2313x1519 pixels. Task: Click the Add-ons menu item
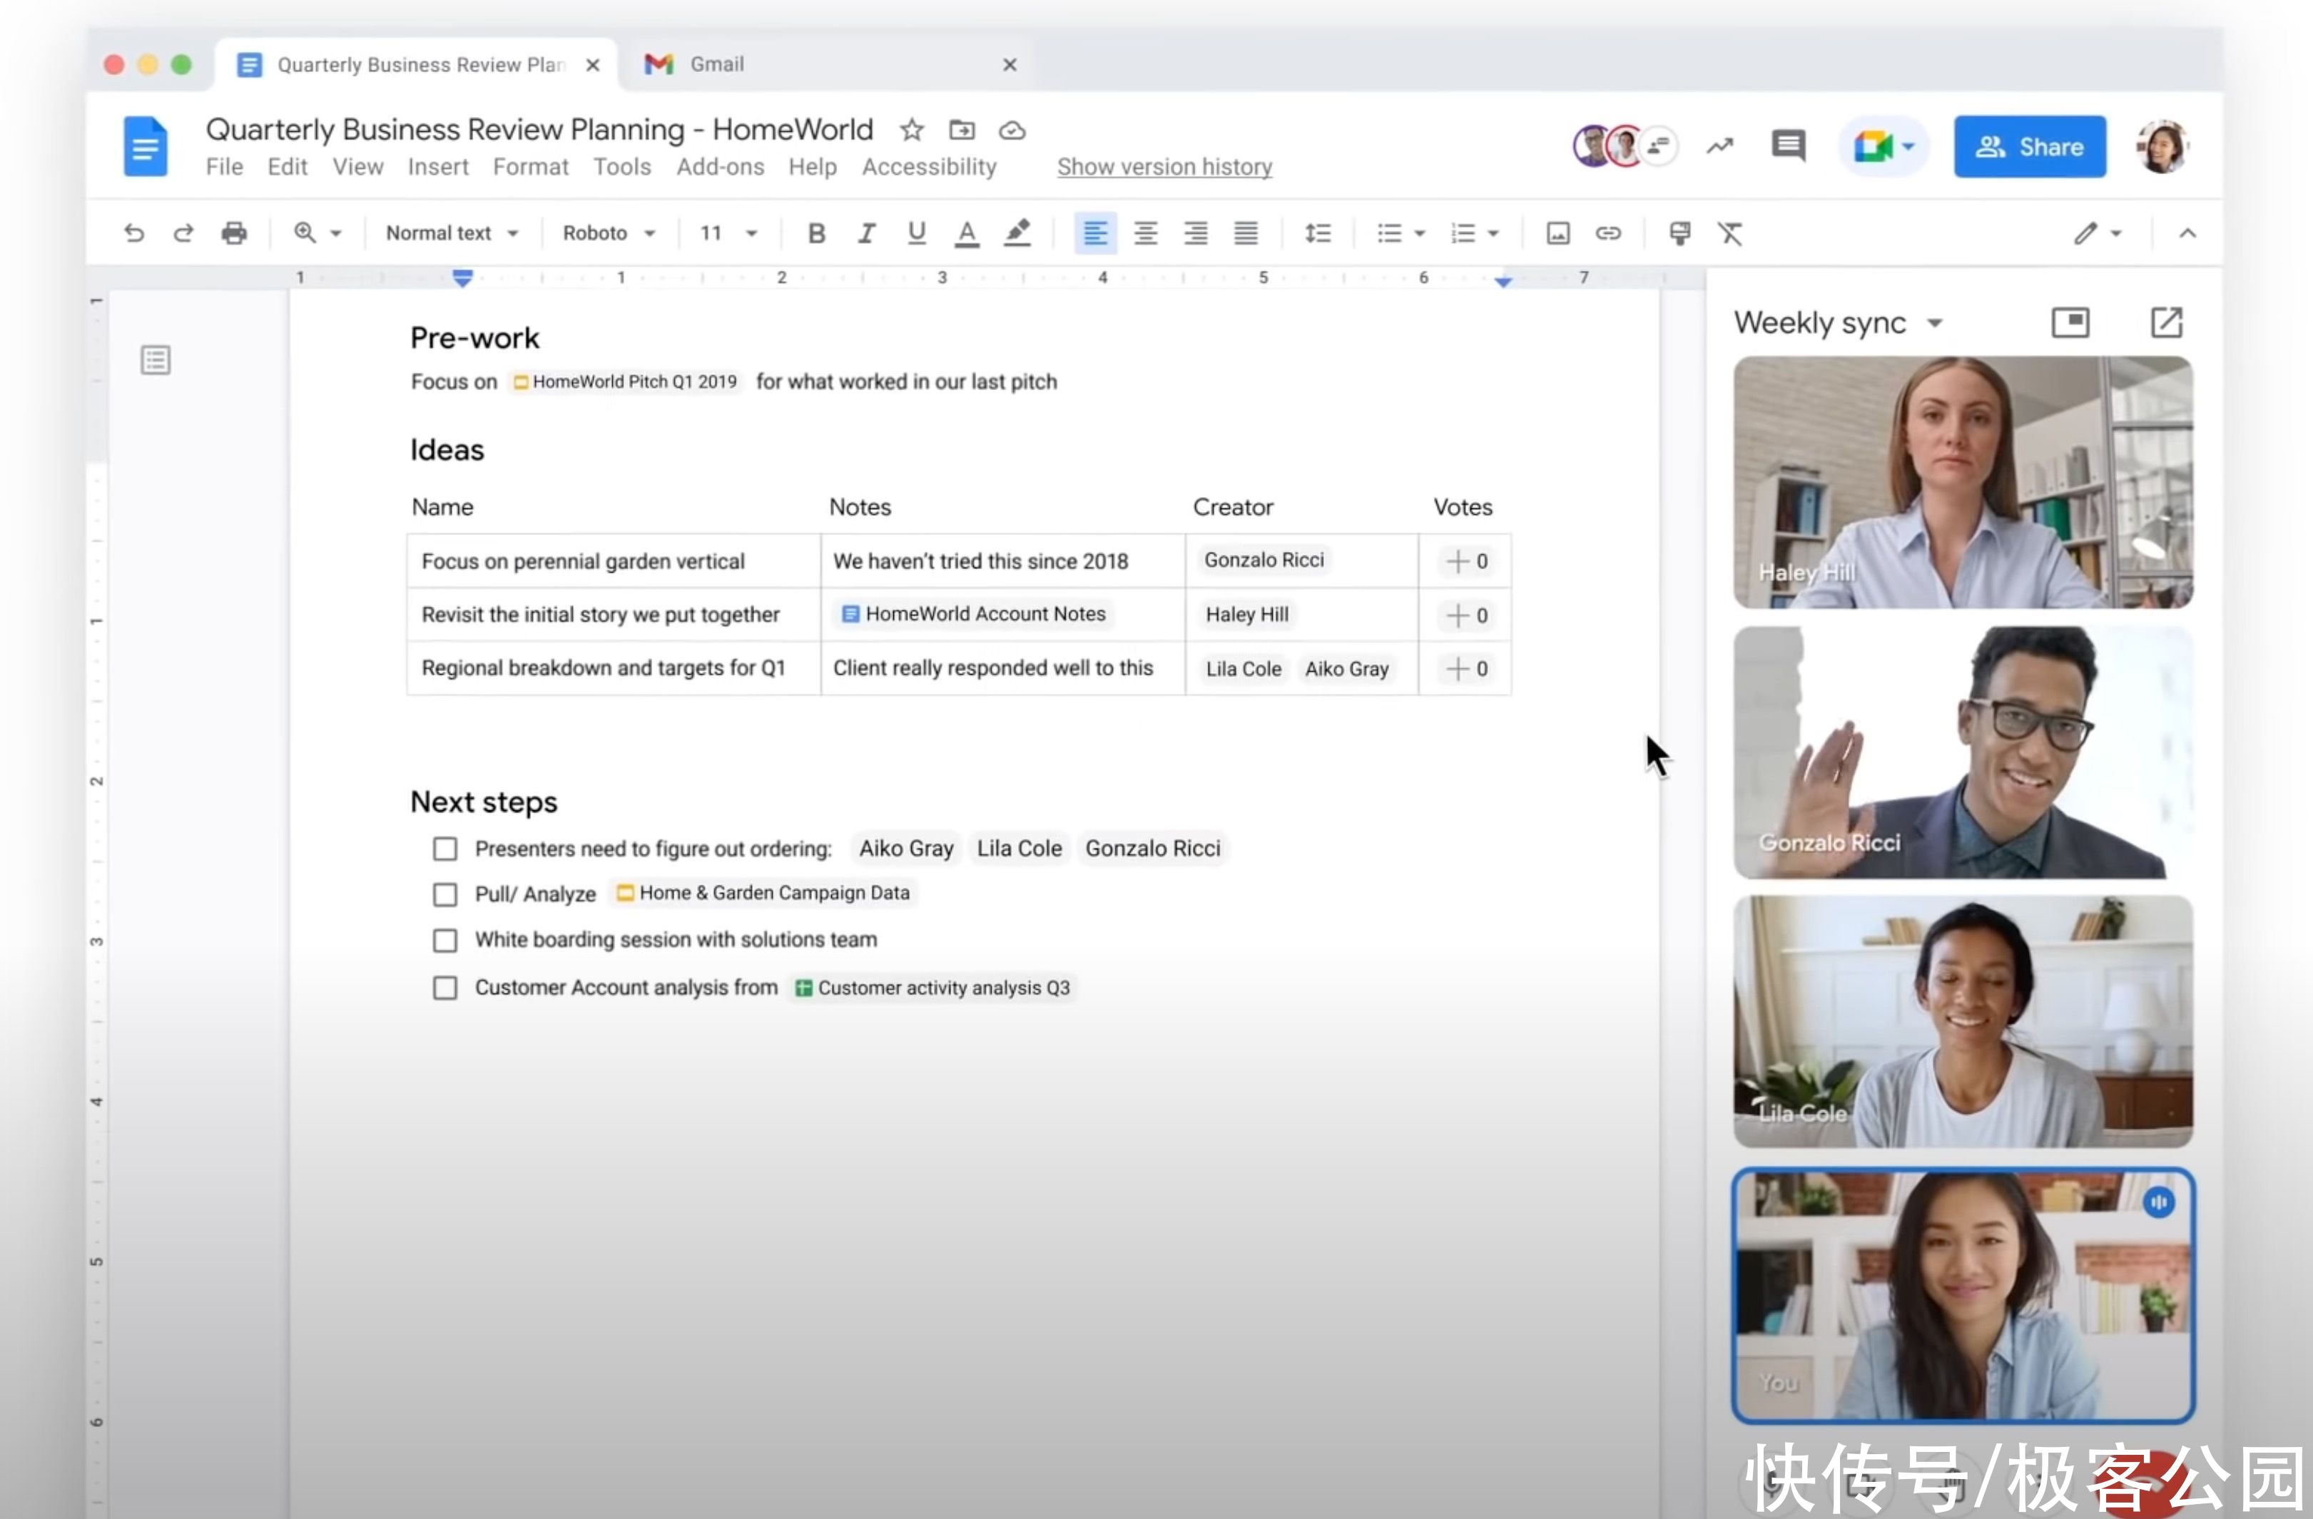721,166
